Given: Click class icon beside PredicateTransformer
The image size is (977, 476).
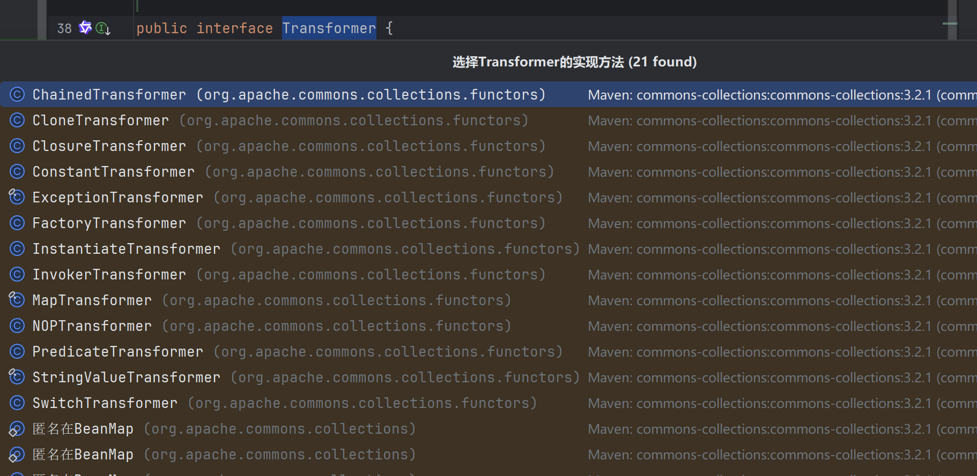Looking at the screenshot, I should [x=17, y=352].
